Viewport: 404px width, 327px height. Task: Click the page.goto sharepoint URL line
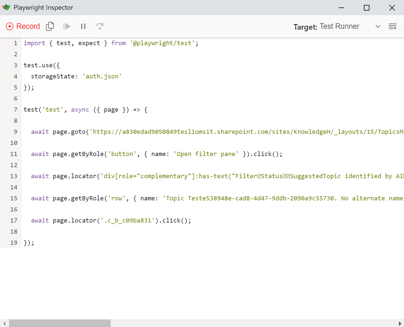[217, 132]
